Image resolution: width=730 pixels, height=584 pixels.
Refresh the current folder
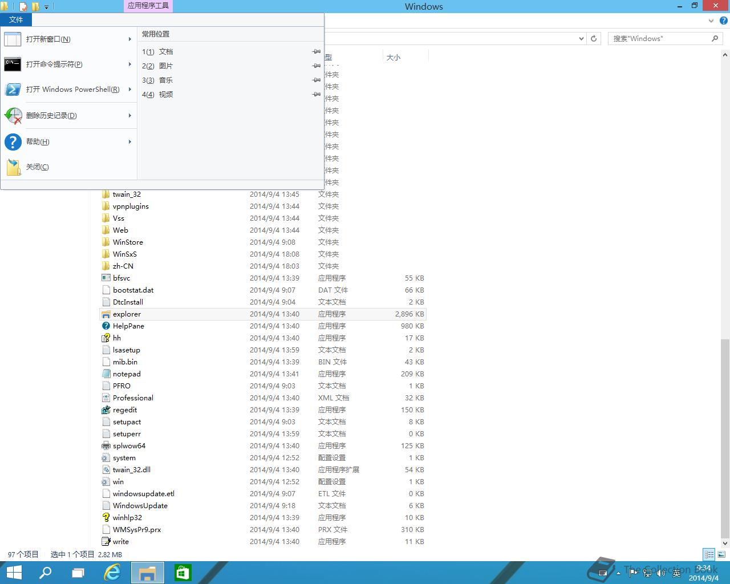[594, 39]
